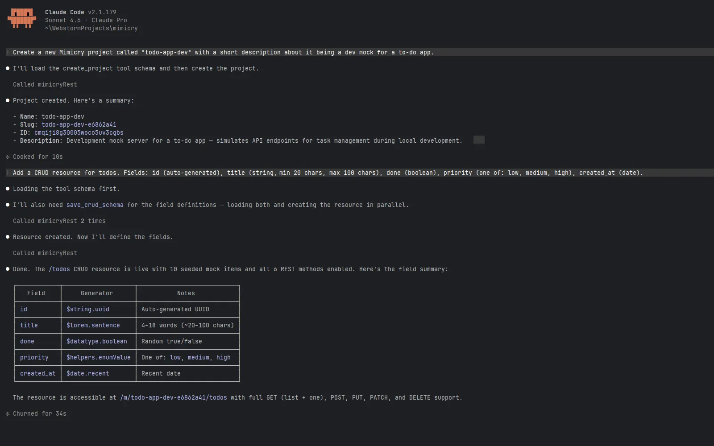The width and height of the screenshot is (714, 446).
Task: Click the 'Called mimicryRest' line below 'Resource created'
Action: coord(45,253)
